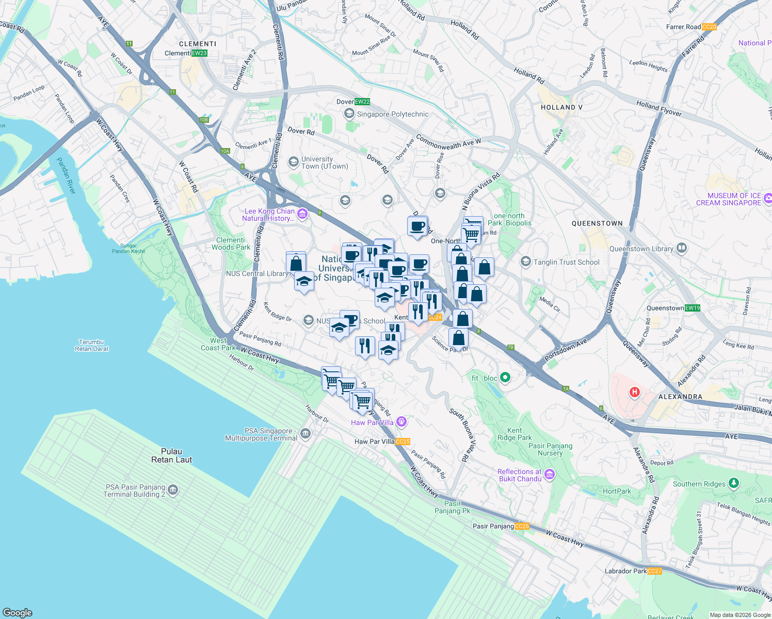Select the Haw Par Villa attraction marker
This screenshot has height=619, width=772.
401,422
